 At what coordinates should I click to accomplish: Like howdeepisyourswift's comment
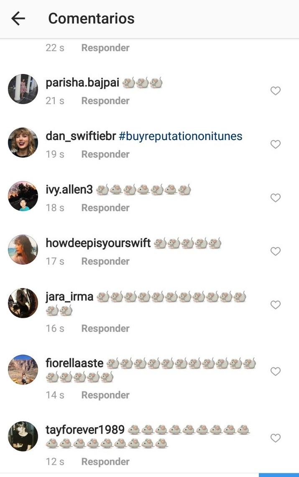[275, 251]
